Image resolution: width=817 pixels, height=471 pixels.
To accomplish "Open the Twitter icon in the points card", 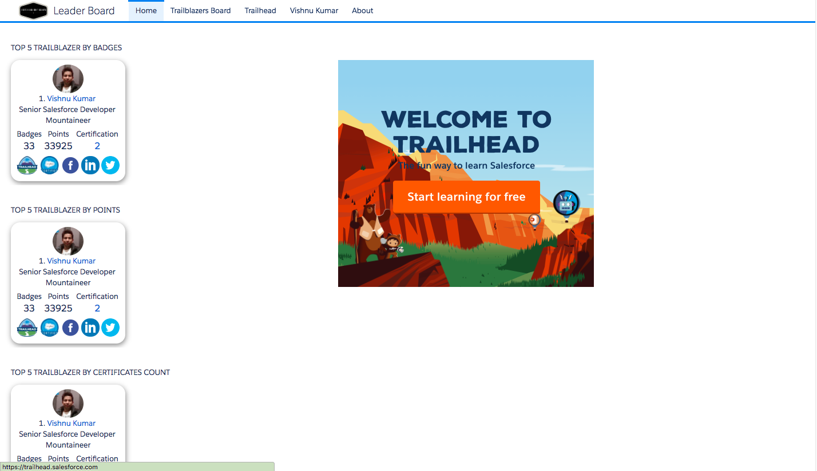I will pos(110,328).
